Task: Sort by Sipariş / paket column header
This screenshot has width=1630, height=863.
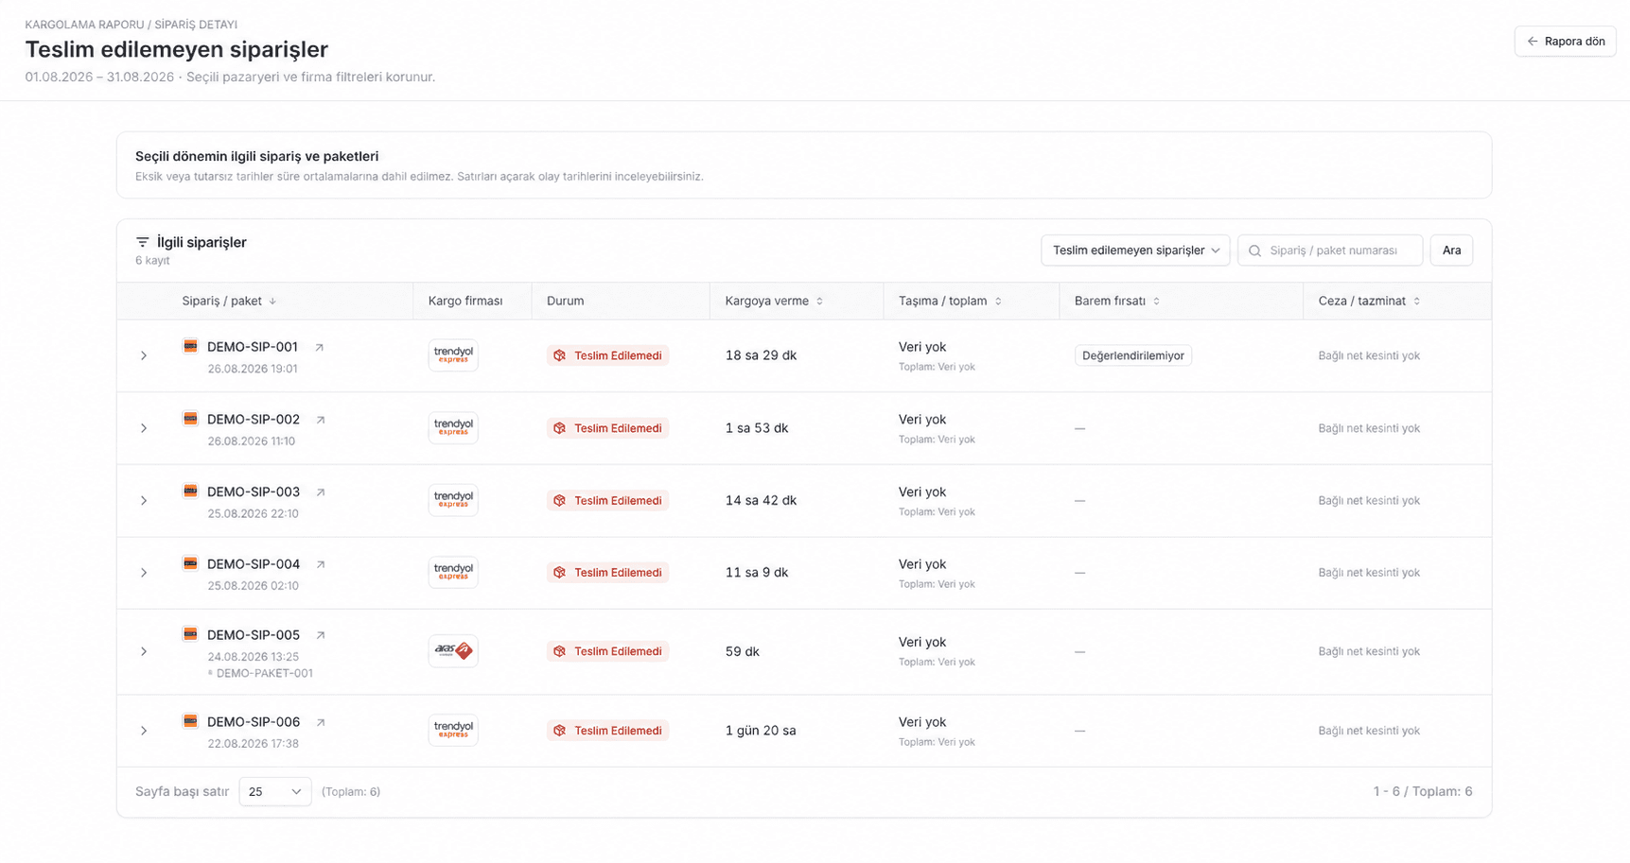Action: [x=229, y=301]
